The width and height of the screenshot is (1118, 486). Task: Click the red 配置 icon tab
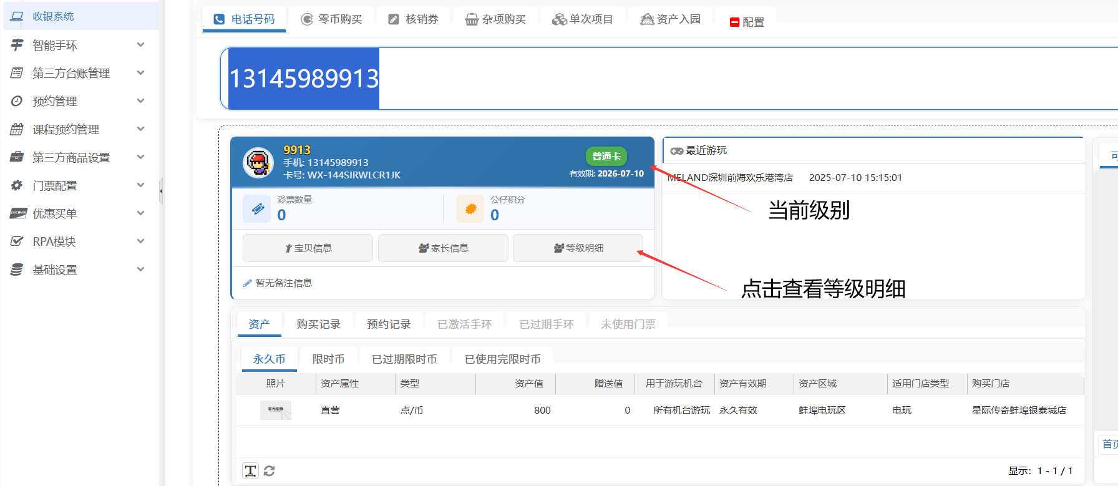[x=746, y=22]
